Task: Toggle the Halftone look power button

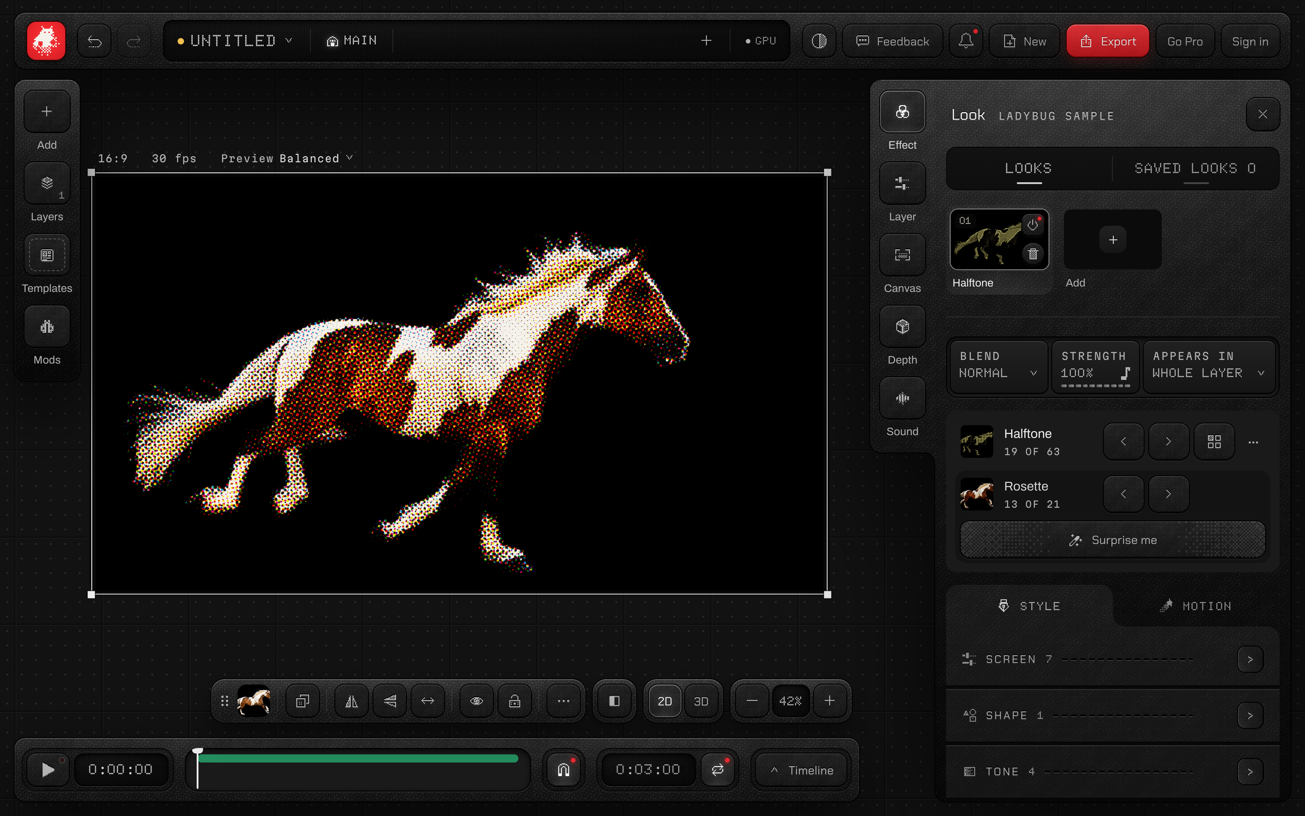Action: point(1033,225)
